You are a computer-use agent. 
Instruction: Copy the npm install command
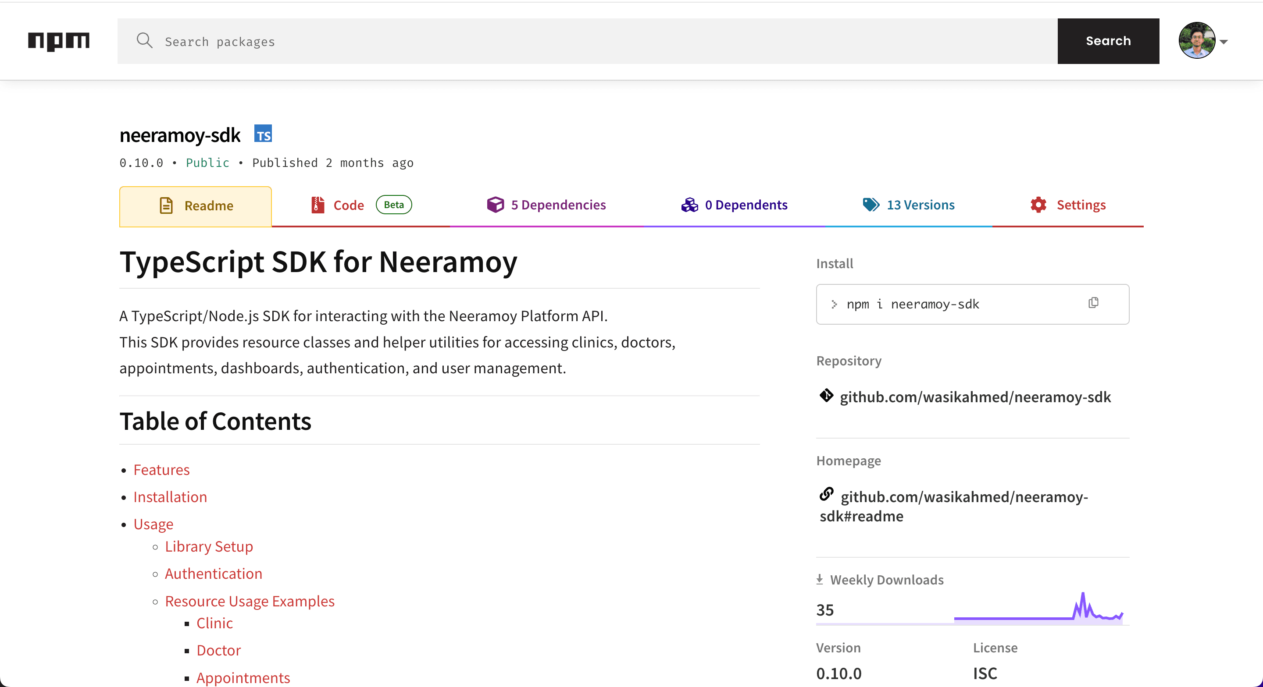point(1093,303)
